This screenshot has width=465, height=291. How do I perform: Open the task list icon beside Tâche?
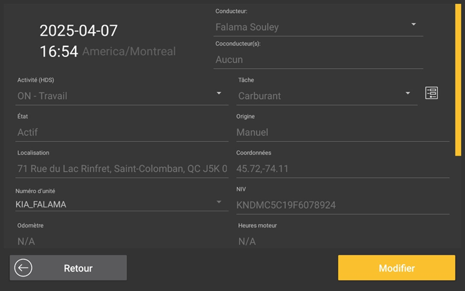pyautogui.click(x=431, y=93)
